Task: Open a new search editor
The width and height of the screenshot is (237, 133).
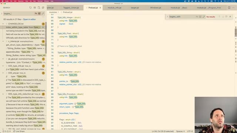Action: click(39, 7)
